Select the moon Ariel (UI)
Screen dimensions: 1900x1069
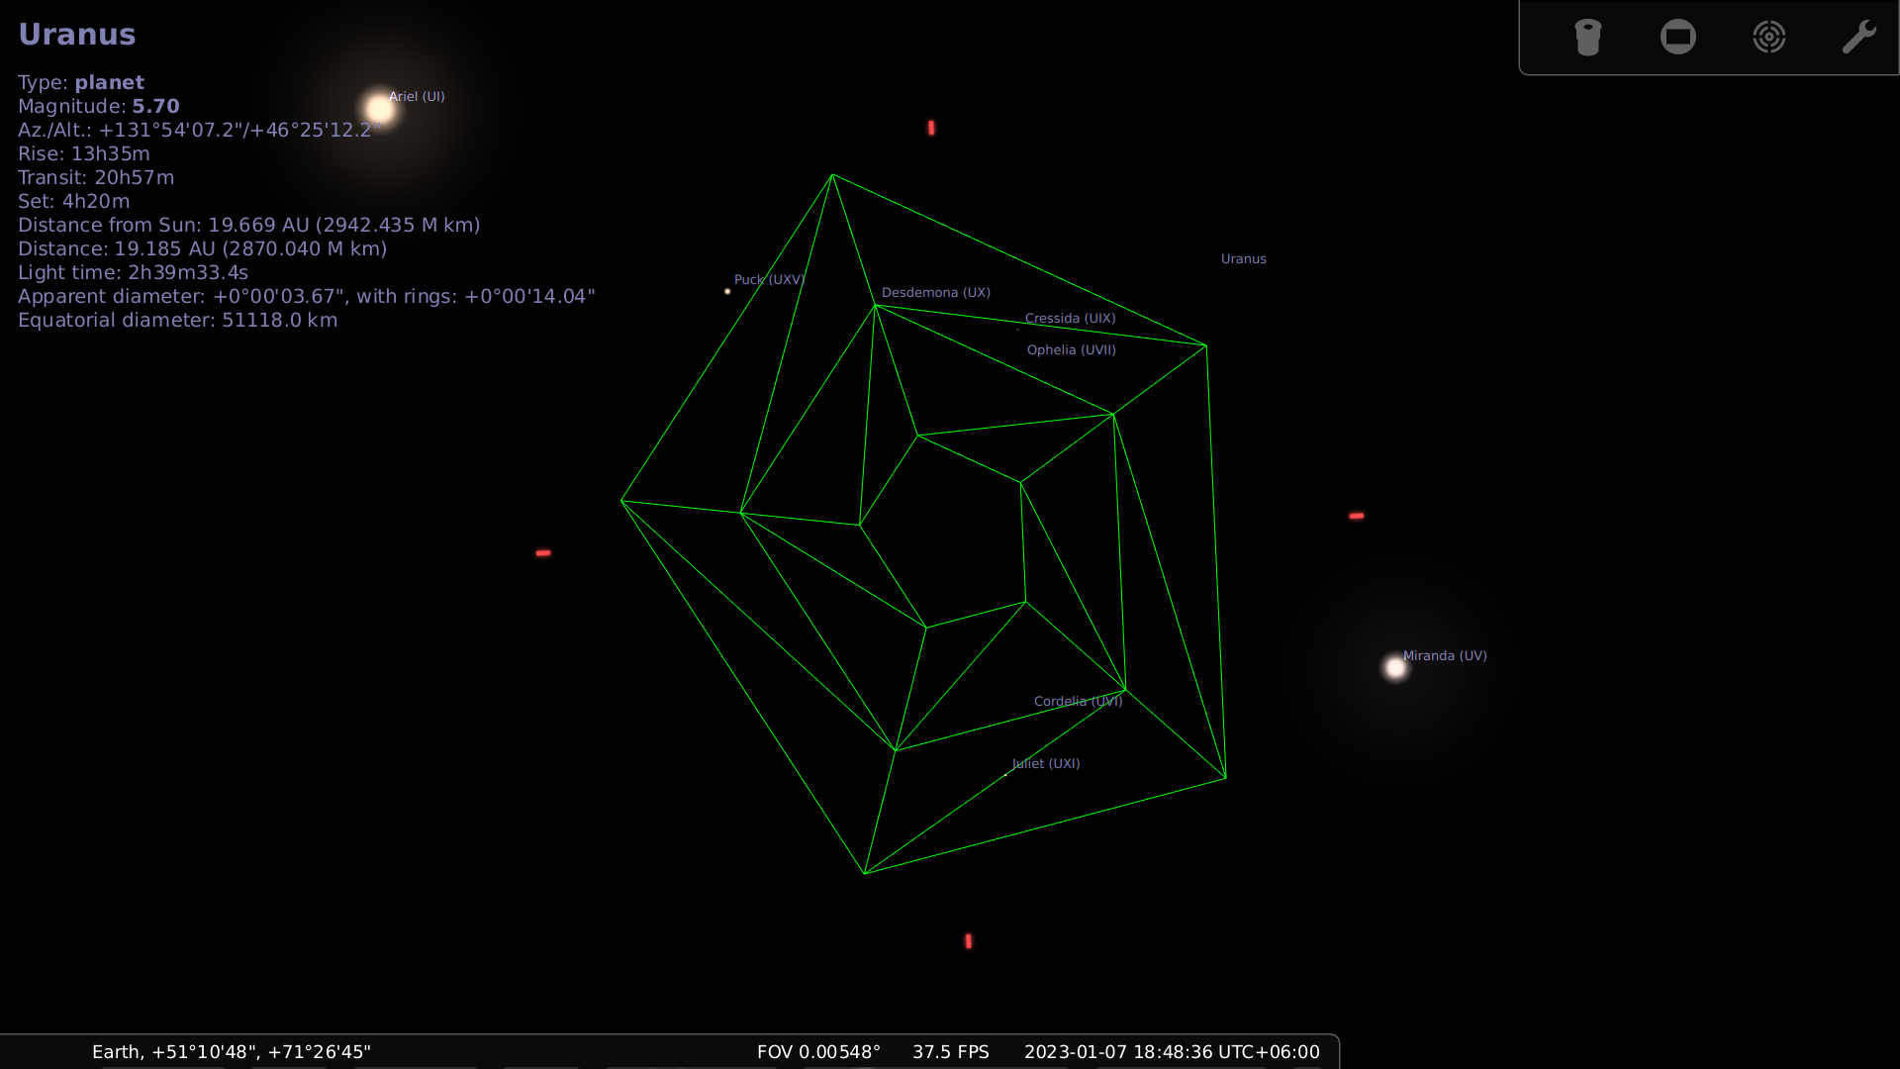[x=381, y=107]
